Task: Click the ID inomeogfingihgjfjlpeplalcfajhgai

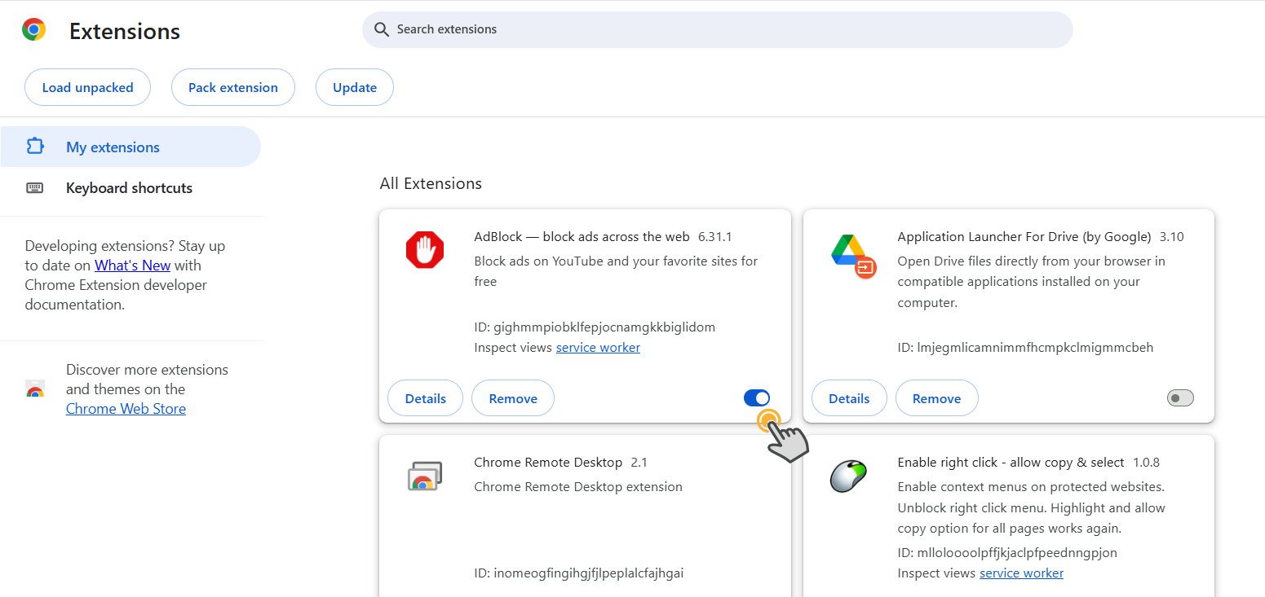Action: [x=579, y=573]
